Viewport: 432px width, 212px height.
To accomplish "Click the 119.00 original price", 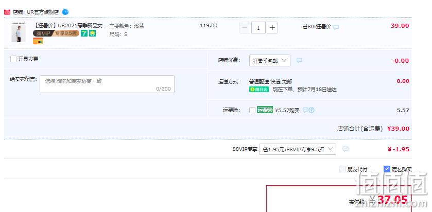I will (209, 26).
